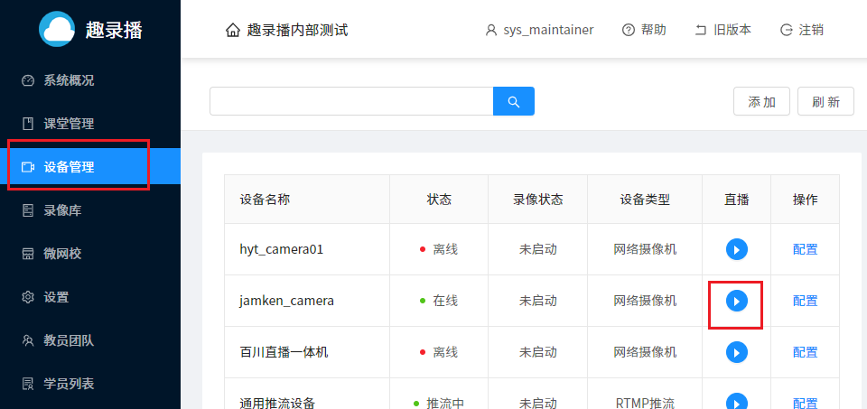Play live stream for 通用推流设备
The height and width of the screenshot is (409, 867).
pos(737,402)
